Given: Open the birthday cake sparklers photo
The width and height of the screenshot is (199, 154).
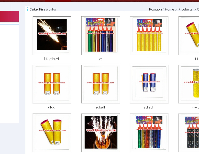Looking at the screenshot, I should pyautogui.click(x=101, y=133).
